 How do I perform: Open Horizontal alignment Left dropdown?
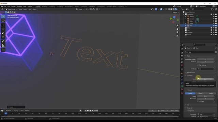tap(205, 114)
